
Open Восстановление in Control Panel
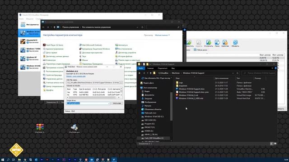124,49
